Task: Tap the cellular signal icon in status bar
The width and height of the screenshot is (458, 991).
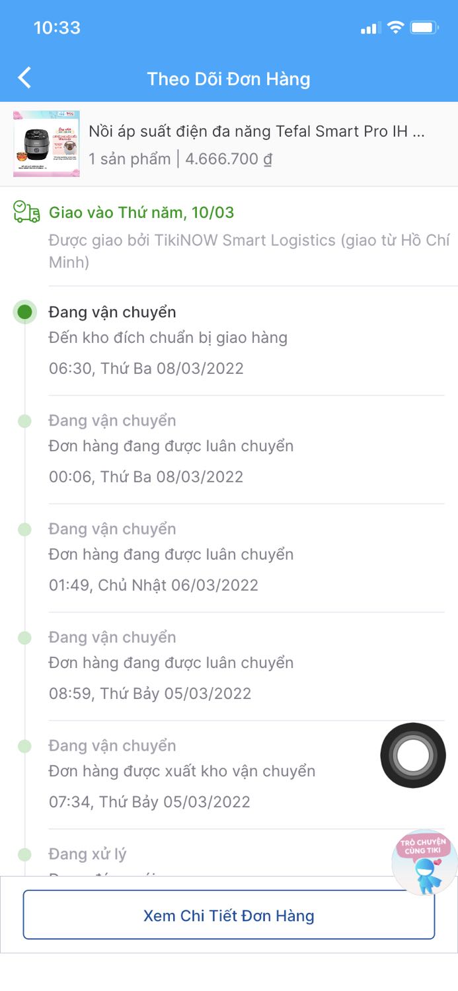Action: point(369,28)
